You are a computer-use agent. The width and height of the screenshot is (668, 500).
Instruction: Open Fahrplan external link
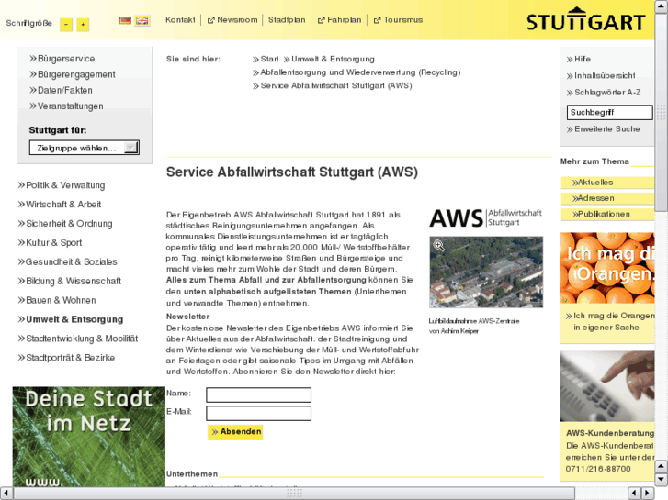(340, 20)
